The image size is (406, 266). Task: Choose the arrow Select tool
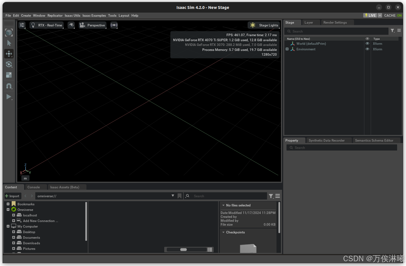[x=9, y=43]
